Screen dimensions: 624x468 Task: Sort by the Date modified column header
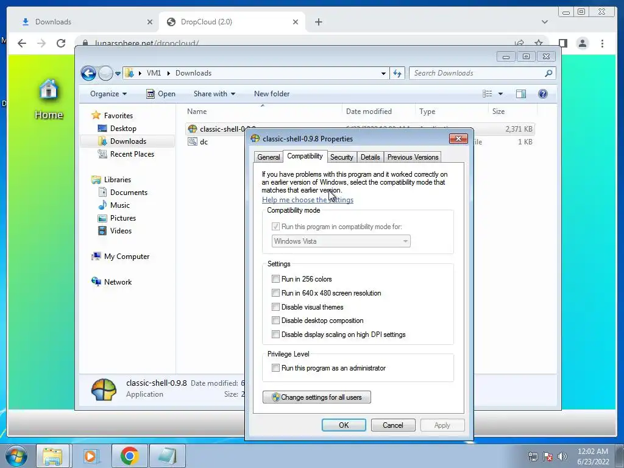tap(378, 112)
